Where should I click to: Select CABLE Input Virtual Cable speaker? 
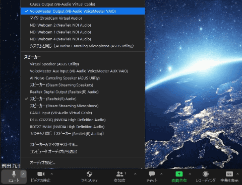tap(83, 113)
